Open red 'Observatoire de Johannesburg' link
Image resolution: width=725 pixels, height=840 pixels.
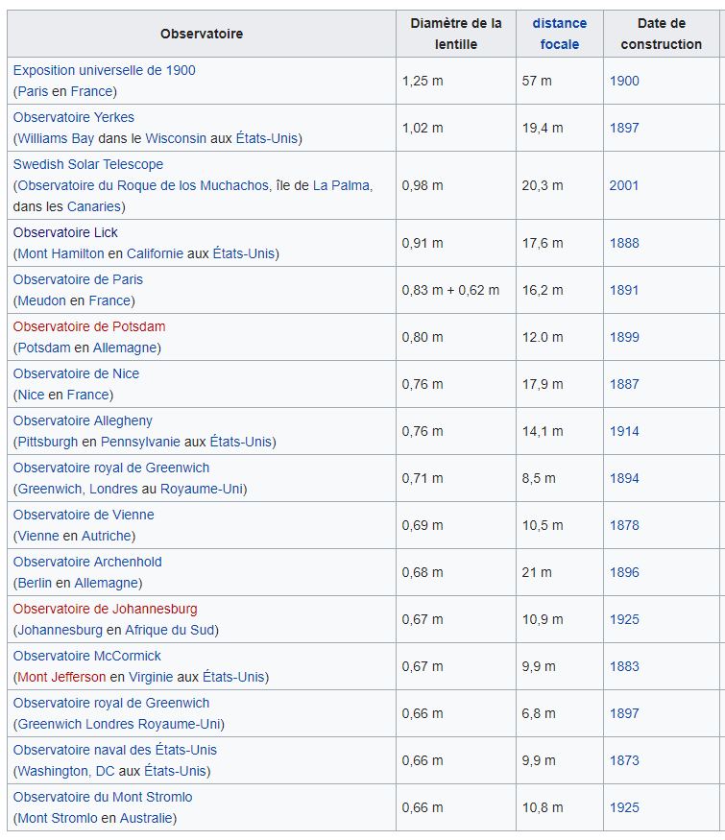coord(105,609)
